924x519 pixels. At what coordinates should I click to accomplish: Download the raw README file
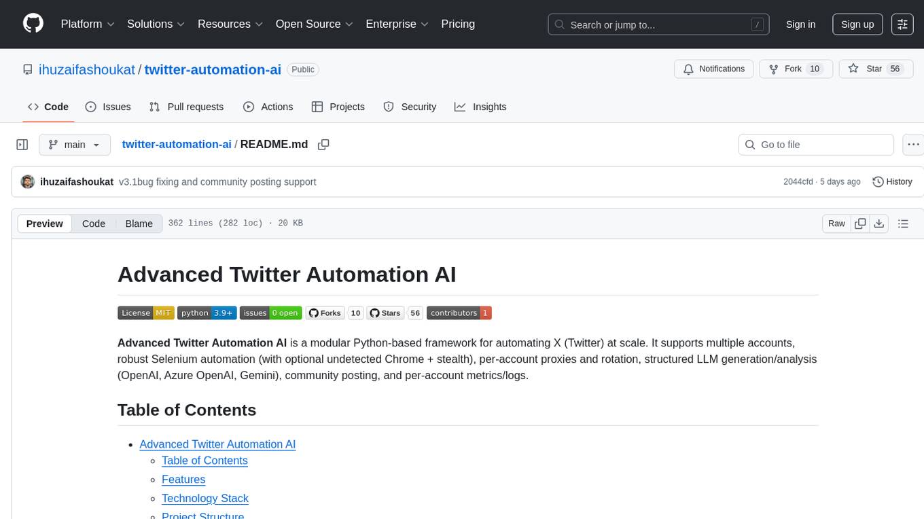pyautogui.click(x=878, y=223)
